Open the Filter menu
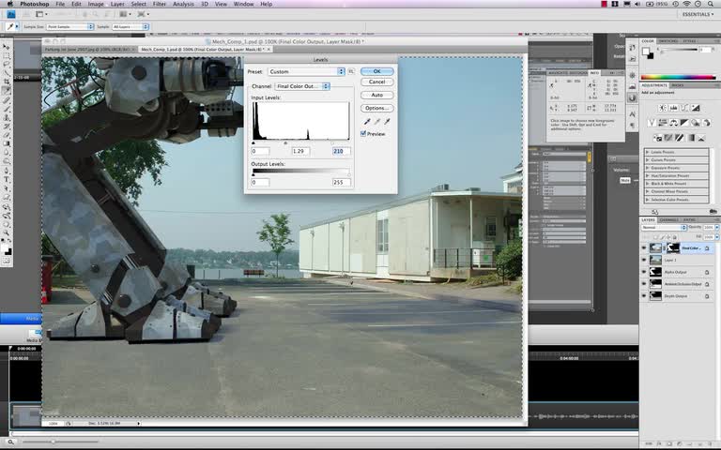The height and width of the screenshot is (450, 721). tap(159, 4)
